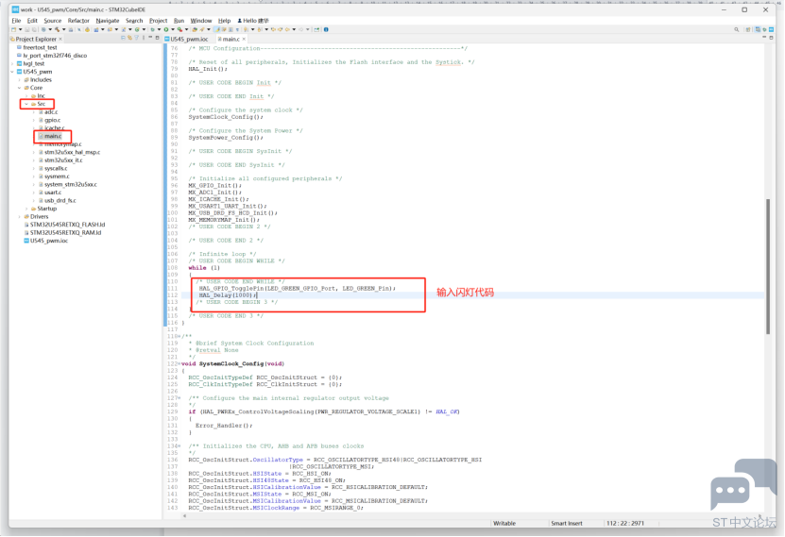Expand the Drivers folder
This screenshot has width=785, height=537.
click(x=20, y=216)
